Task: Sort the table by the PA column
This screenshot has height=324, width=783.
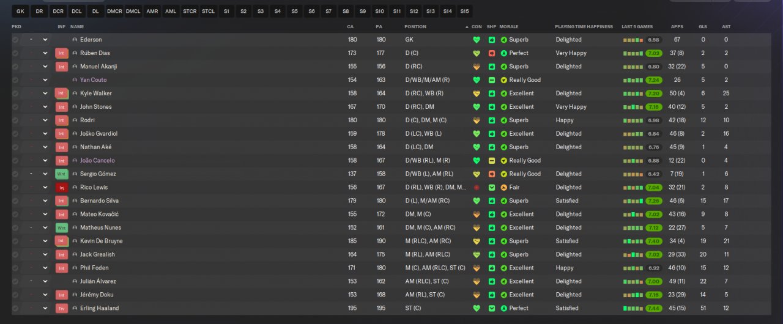Action: tap(379, 27)
